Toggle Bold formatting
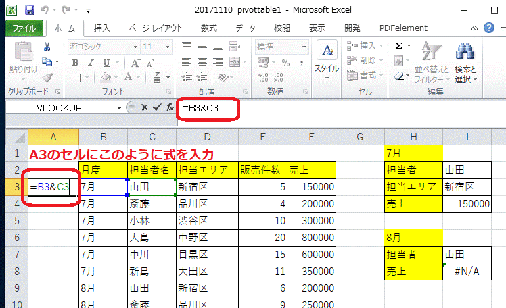Viewport: 506px width, 308px height. tap(74, 61)
